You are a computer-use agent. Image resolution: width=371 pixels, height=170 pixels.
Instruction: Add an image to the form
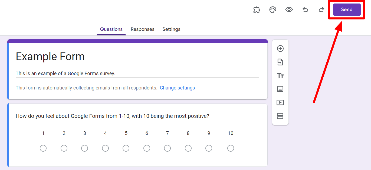coord(280,89)
